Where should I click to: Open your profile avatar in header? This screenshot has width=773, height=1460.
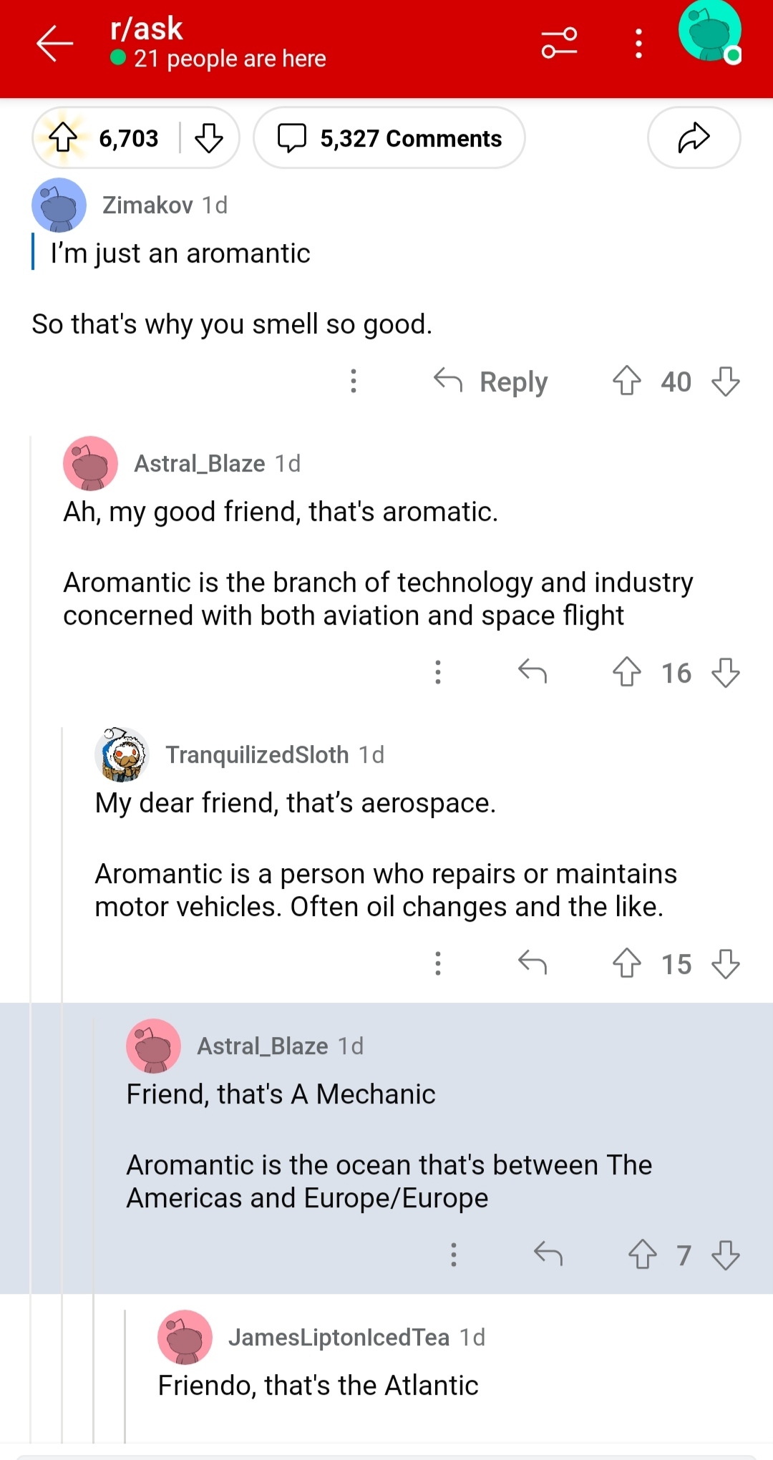click(709, 34)
